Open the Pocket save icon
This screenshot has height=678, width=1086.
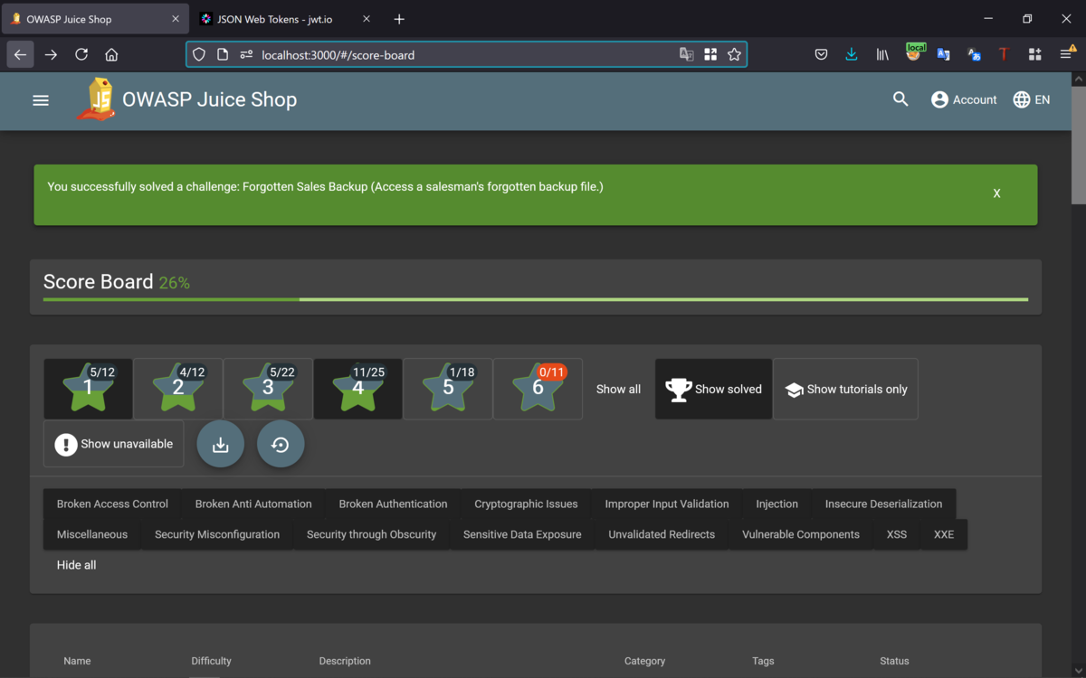[x=821, y=54]
